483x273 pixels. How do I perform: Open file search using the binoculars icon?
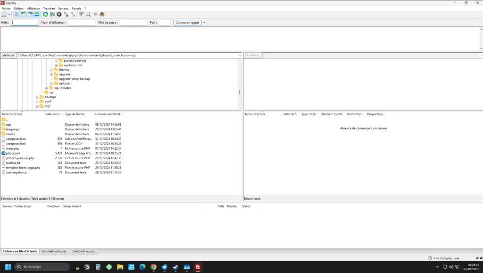(x=102, y=14)
